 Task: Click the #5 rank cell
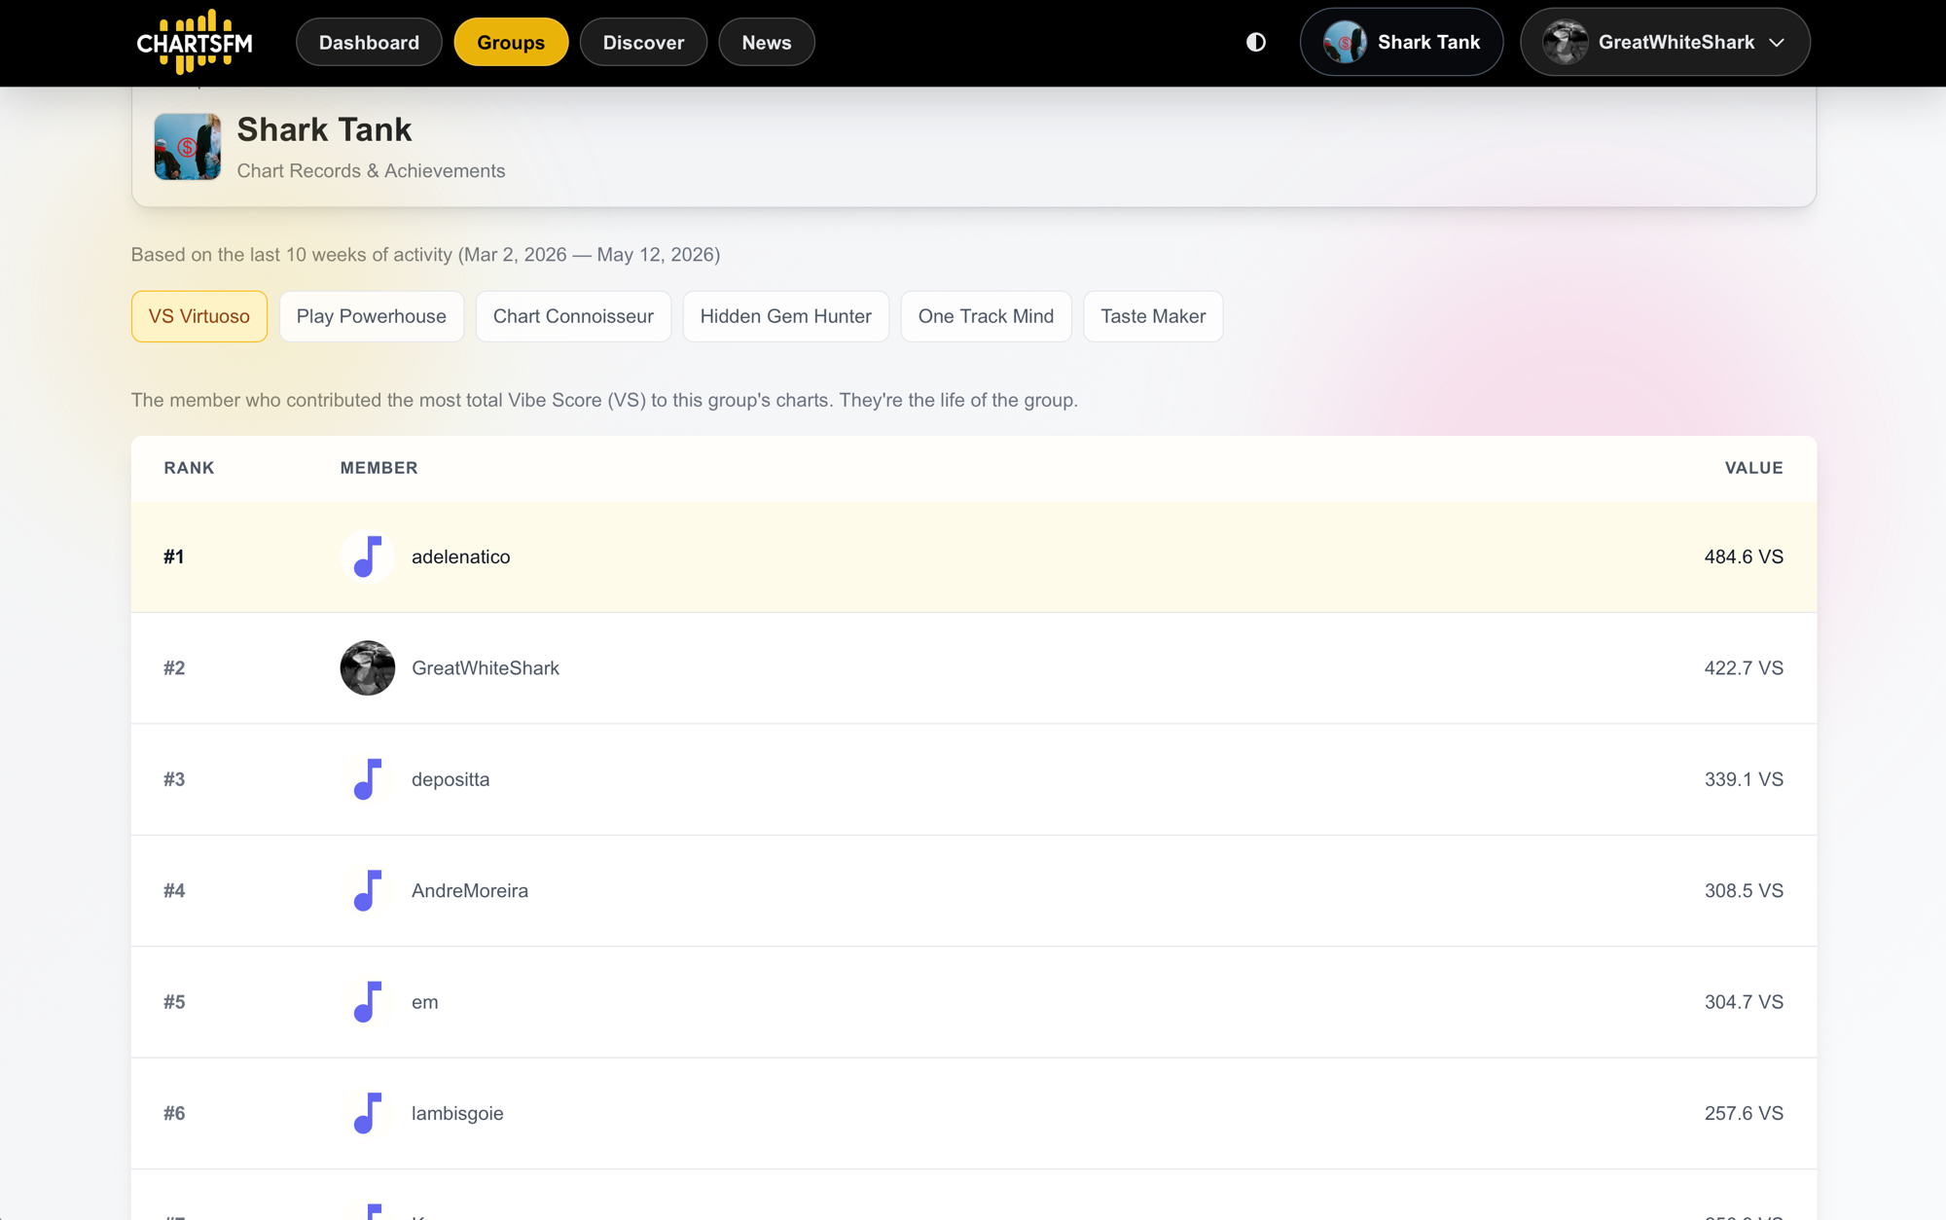click(x=174, y=1002)
